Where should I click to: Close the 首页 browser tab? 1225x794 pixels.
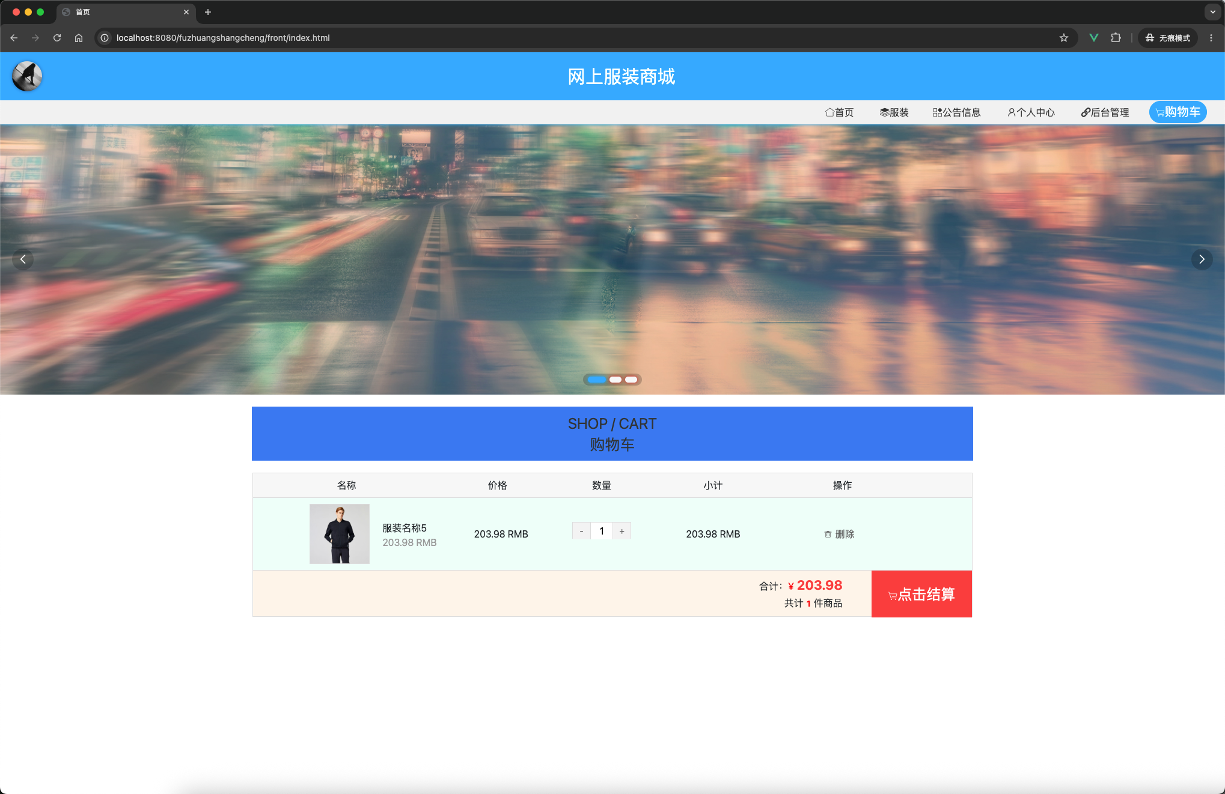pyautogui.click(x=186, y=12)
